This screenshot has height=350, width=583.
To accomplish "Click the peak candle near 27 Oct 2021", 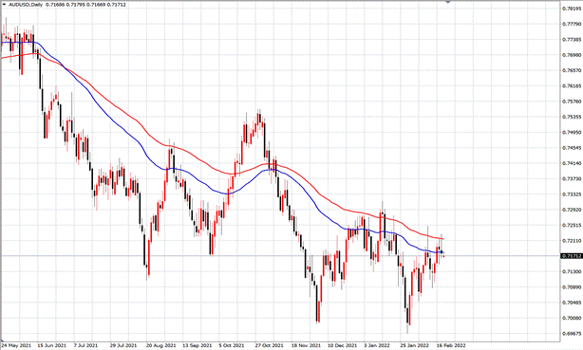I will (259, 119).
